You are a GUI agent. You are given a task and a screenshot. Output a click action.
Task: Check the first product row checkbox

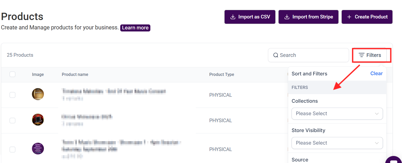pos(12,95)
